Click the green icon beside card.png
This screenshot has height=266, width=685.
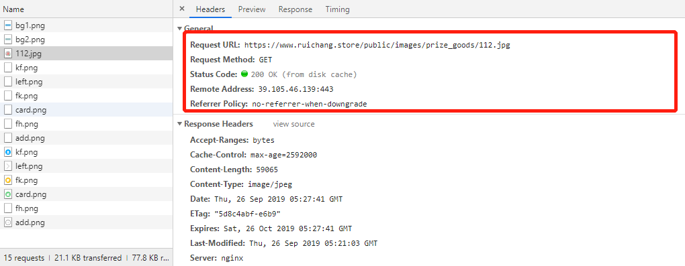(8, 194)
